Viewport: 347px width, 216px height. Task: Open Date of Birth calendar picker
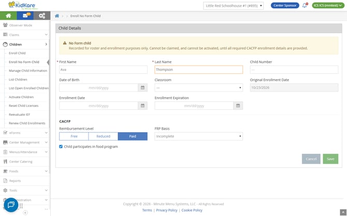pos(142,88)
